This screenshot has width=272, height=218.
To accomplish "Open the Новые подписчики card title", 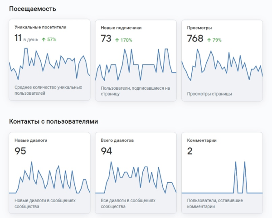I will 121,28.
